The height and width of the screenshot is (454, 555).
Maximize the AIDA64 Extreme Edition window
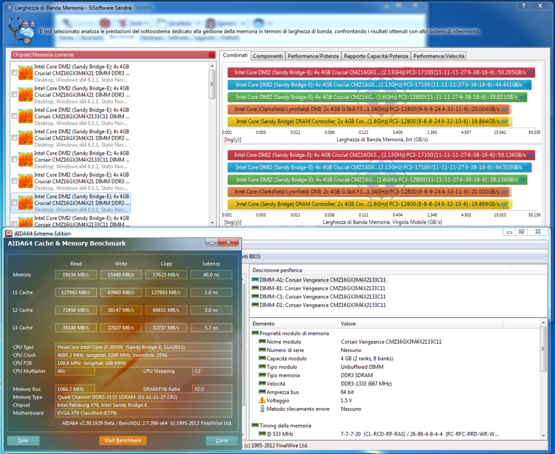tap(521, 232)
